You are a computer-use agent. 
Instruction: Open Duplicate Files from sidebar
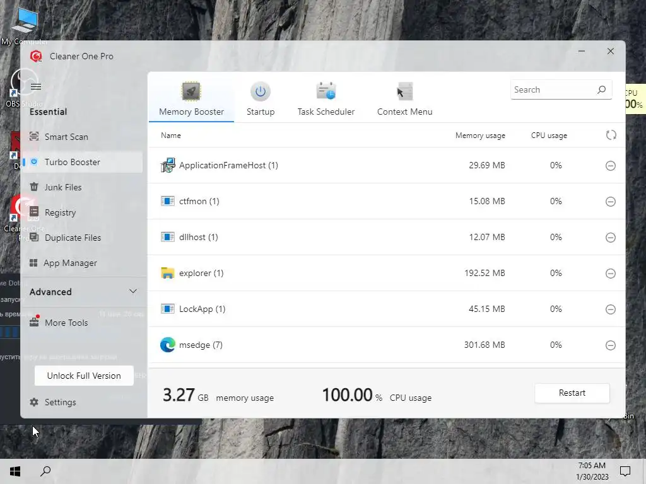click(83, 238)
